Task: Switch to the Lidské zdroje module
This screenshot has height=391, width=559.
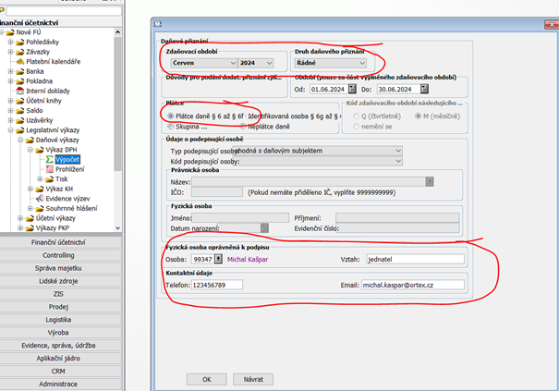Action: (59, 280)
